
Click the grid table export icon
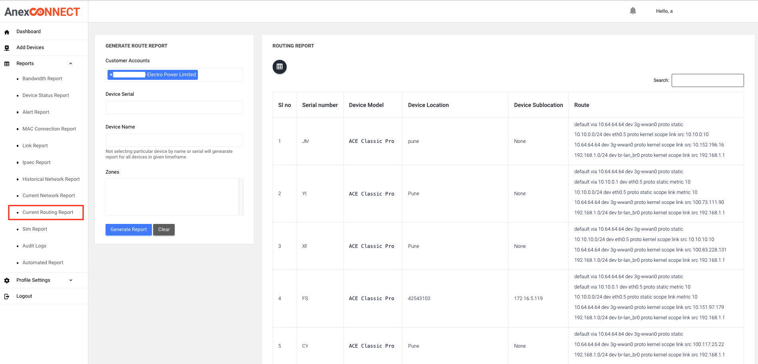pos(279,67)
